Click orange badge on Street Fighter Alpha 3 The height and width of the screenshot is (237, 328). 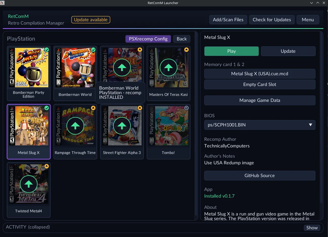click(x=140, y=108)
